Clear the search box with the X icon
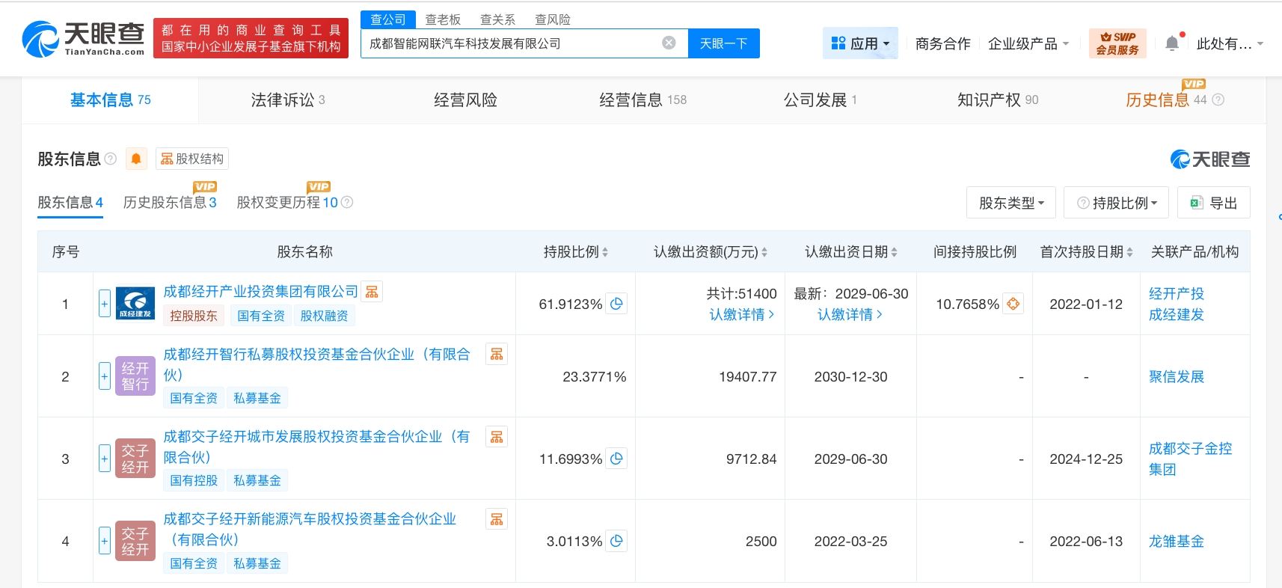The width and height of the screenshot is (1282, 588). point(669,43)
